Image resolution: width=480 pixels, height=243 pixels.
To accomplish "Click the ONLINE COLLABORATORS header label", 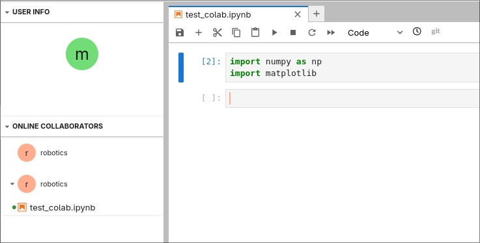I will [57, 127].
